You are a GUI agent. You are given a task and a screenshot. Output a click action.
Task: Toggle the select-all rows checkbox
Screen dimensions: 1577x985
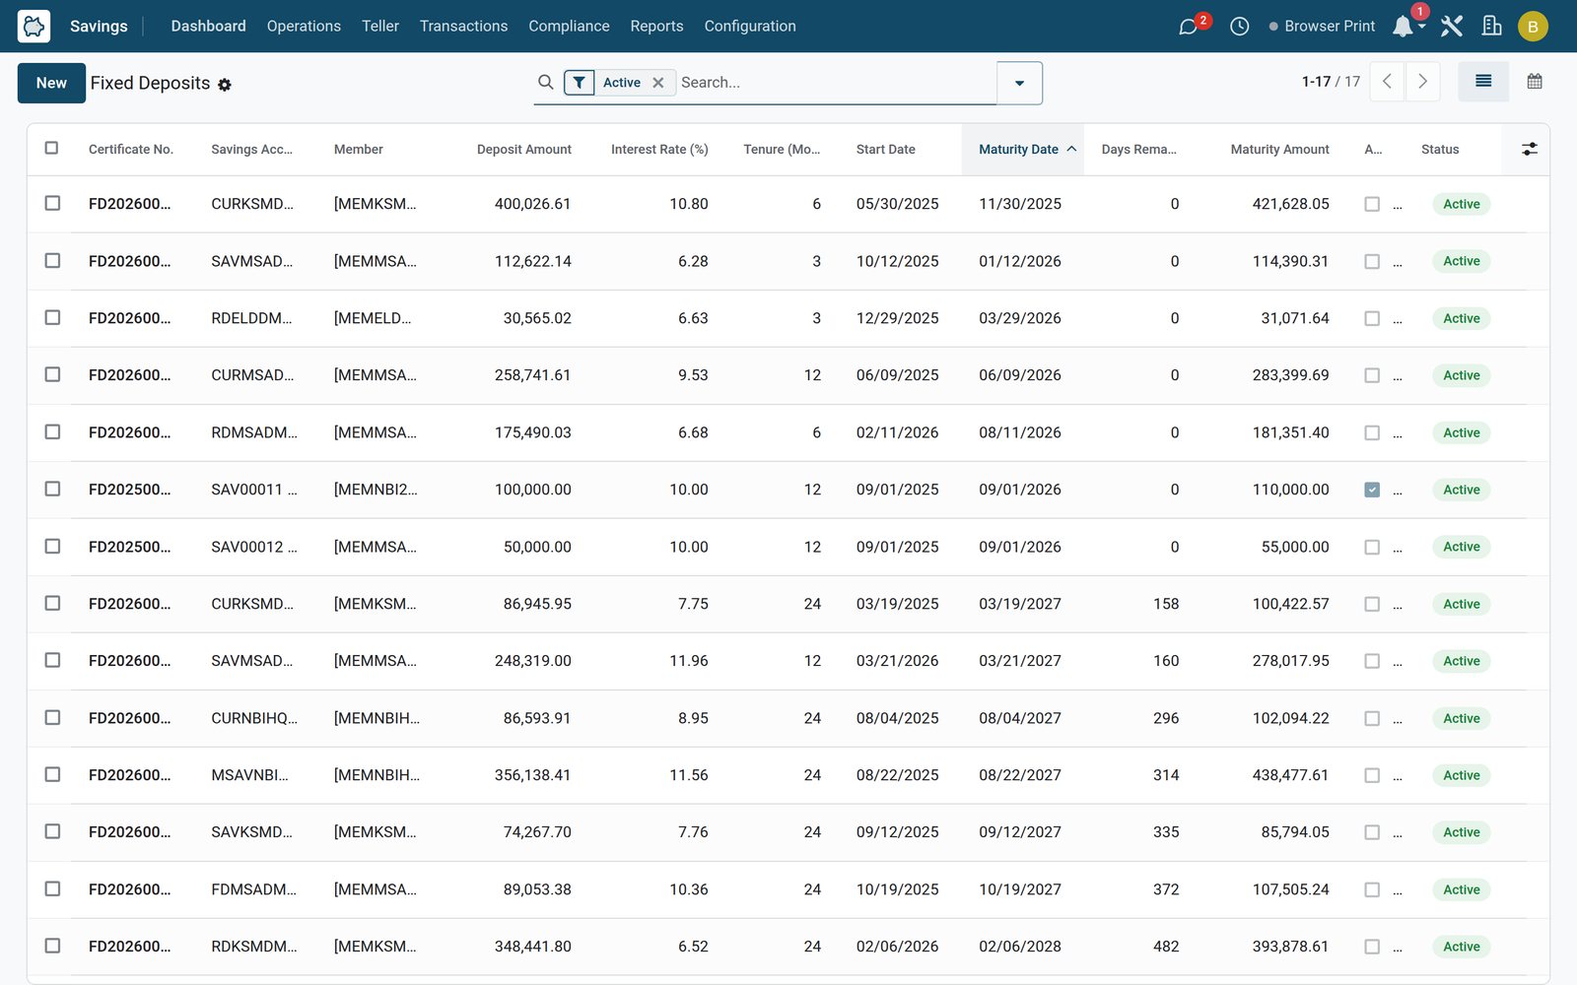pos(51,148)
